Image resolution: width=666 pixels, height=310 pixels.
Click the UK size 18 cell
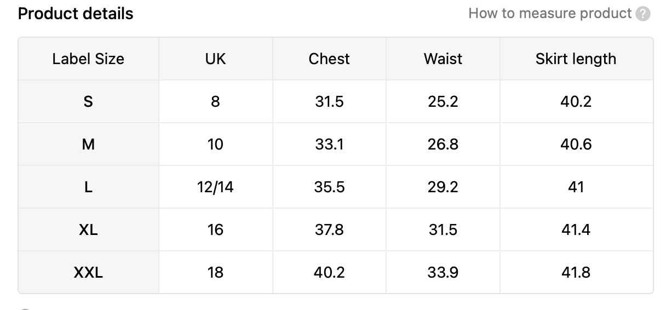[x=215, y=272]
